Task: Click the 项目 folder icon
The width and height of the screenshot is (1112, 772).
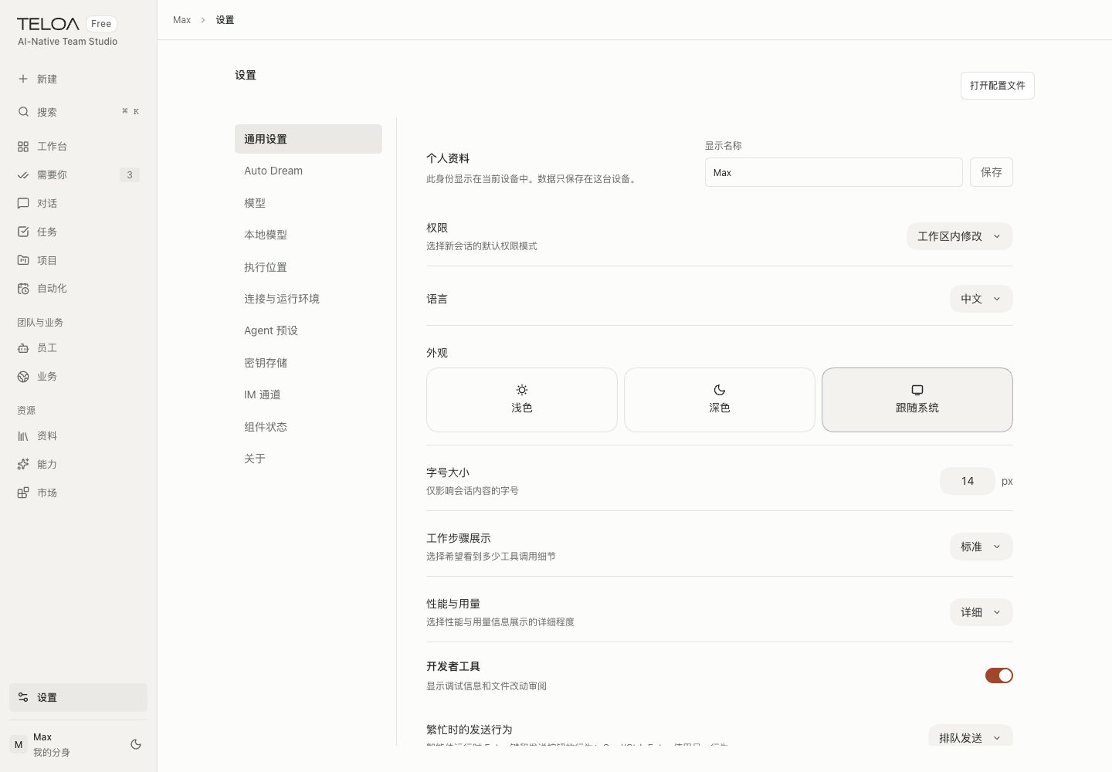Action: pyautogui.click(x=23, y=260)
